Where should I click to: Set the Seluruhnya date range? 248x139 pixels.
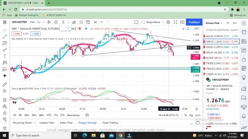[x=73, y=115]
